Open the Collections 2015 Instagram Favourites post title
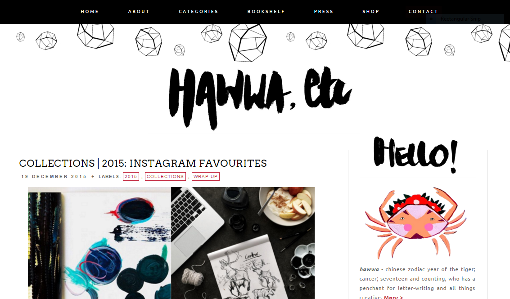510x299 pixels. pyautogui.click(x=143, y=163)
